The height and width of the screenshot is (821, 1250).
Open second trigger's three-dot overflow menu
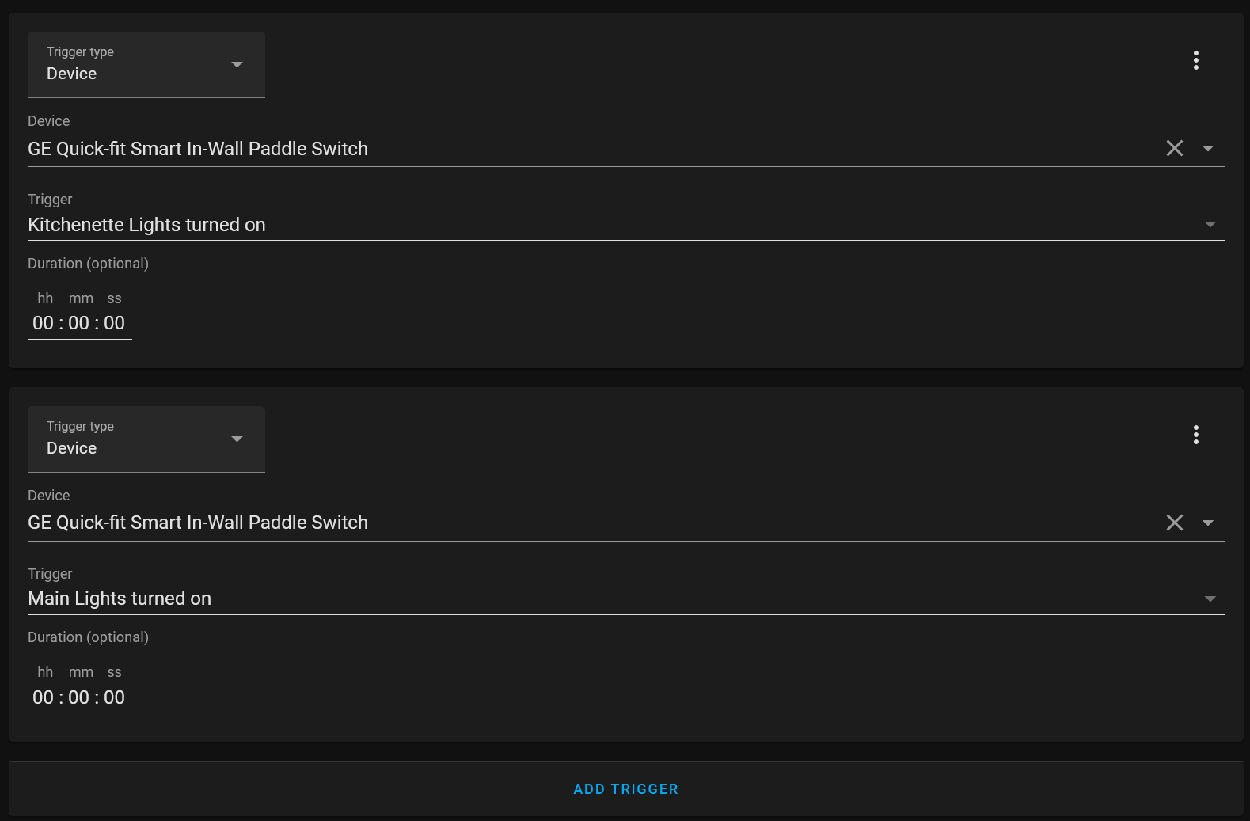[x=1195, y=435]
